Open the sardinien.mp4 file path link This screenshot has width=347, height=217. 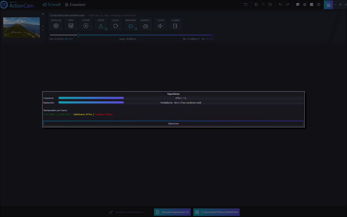67,15
